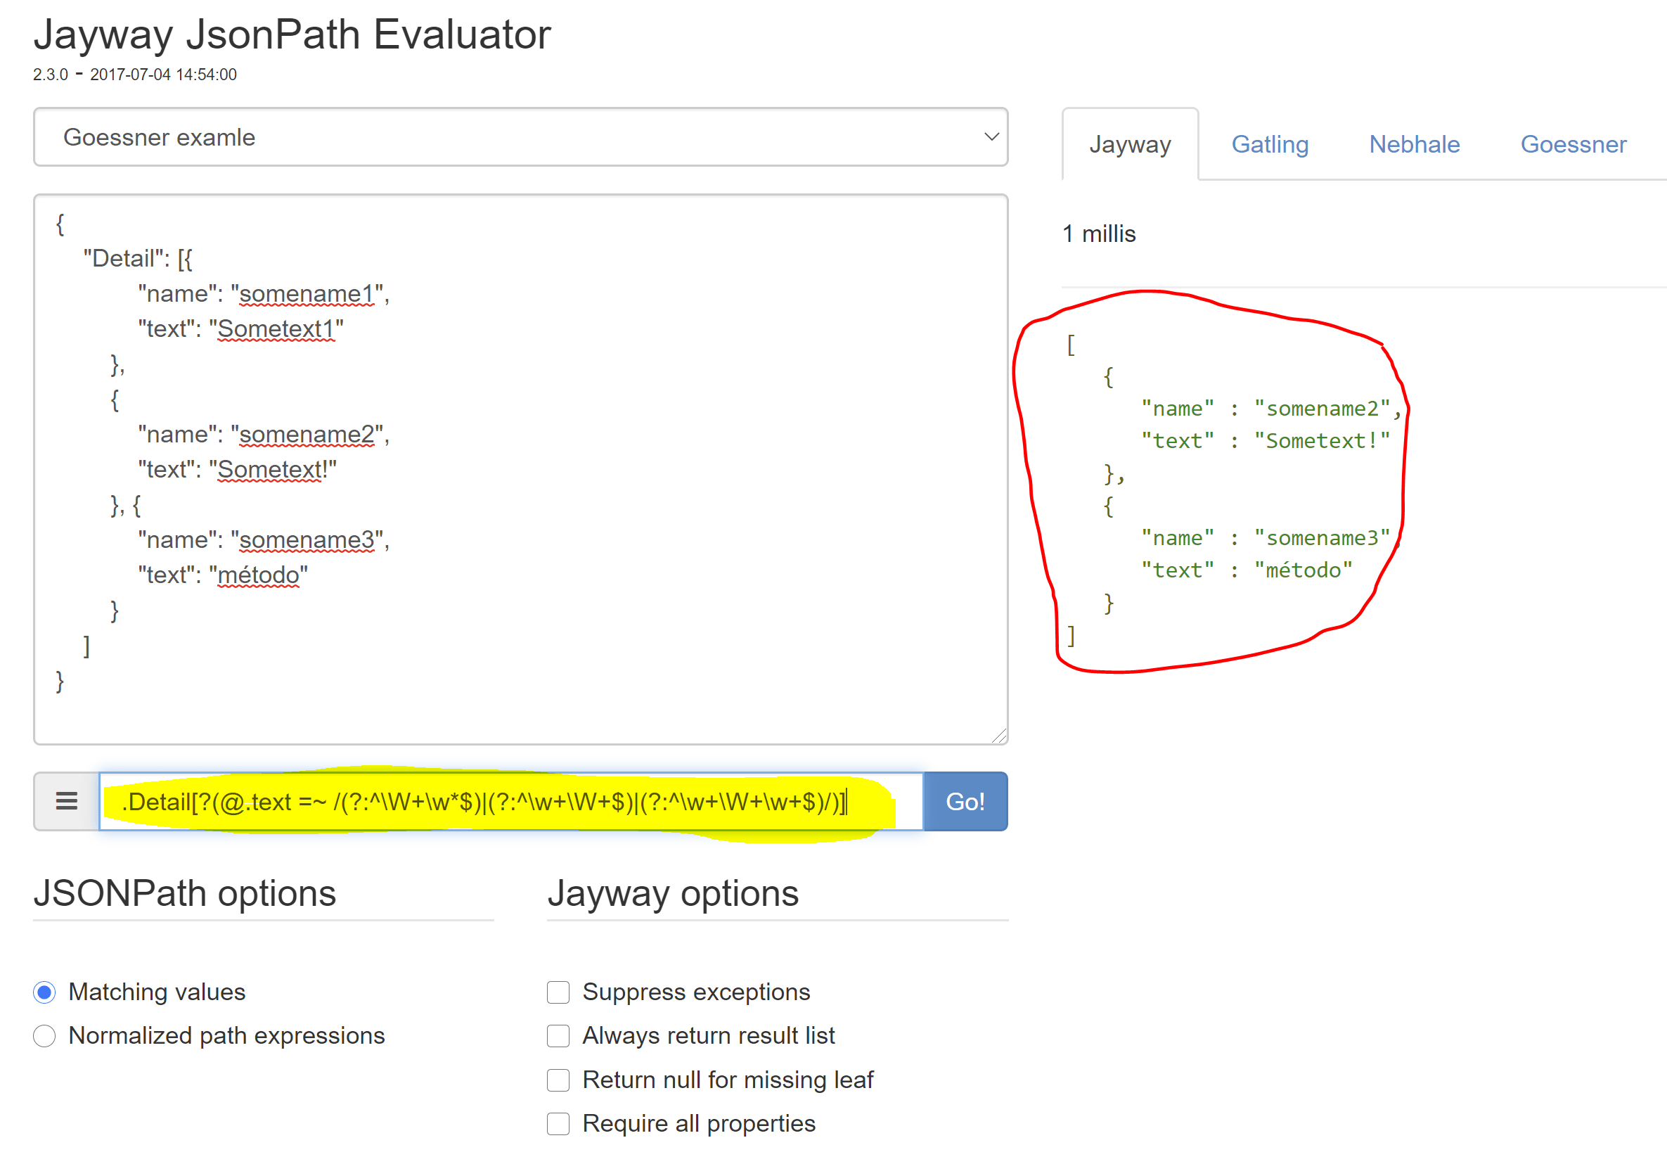1667x1164 pixels.
Task: Switch to the Nebhale tab
Action: click(x=1415, y=143)
